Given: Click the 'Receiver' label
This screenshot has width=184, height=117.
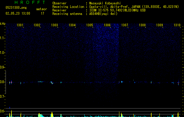Looking at the screenshot, I should (59, 10).
